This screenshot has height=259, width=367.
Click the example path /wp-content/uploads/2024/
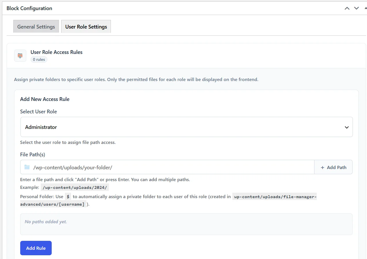pos(75,187)
